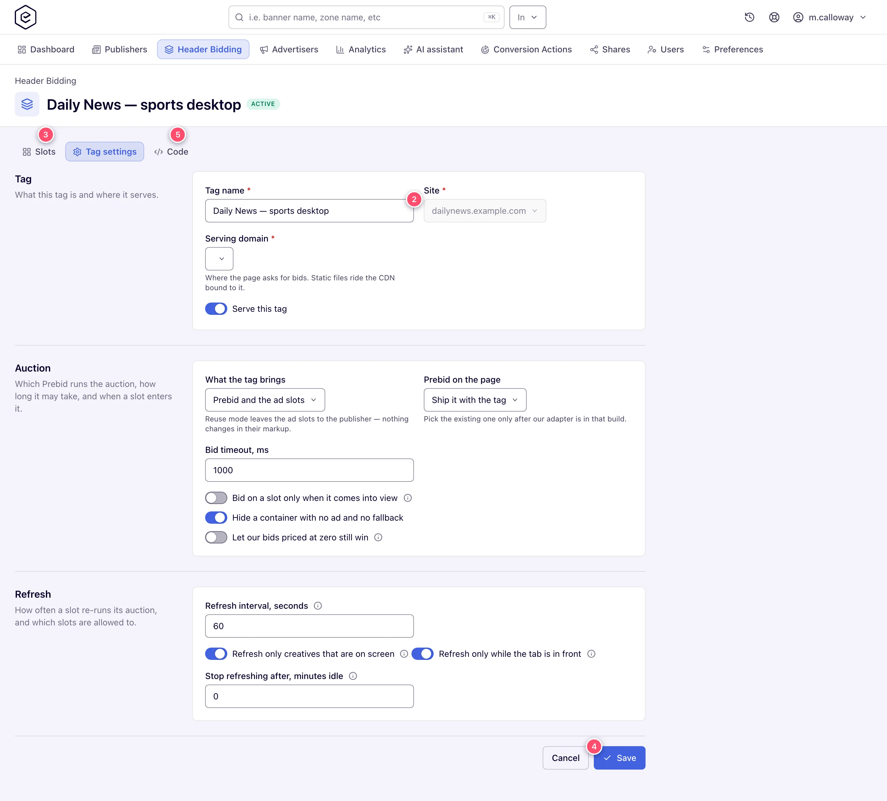This screenshot has width=887, height=801.
Task: Click the hexagon app logo
Action: tap(26, 17)
